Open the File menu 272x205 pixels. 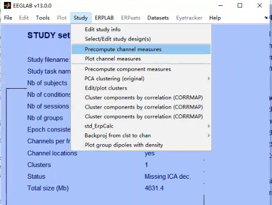(8, 18)
